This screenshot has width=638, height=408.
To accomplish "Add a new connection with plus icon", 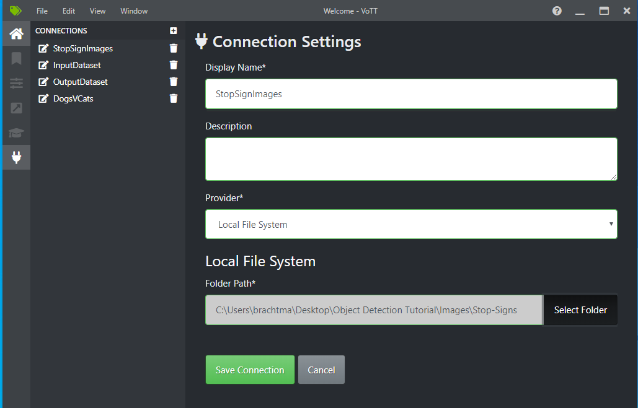I will point(174,30).
